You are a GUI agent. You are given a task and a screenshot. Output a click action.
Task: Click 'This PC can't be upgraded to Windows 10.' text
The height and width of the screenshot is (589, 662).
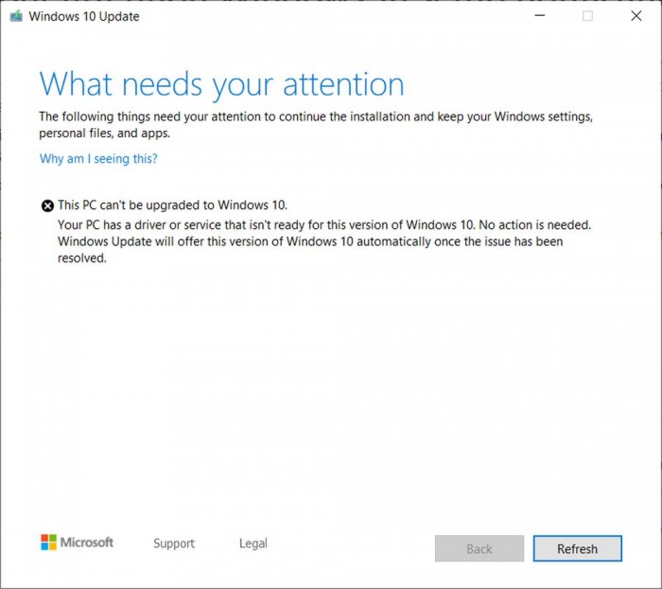172,205
